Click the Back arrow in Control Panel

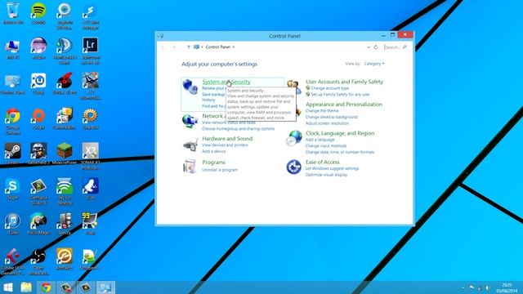coord(163,47)
